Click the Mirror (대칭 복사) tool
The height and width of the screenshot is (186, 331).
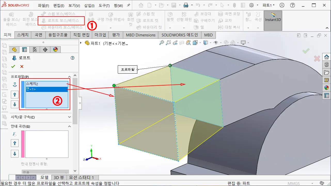click(229, 27)
